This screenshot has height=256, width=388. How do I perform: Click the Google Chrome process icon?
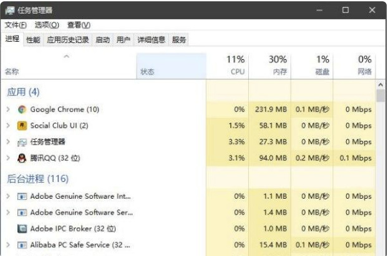[22, 110]
